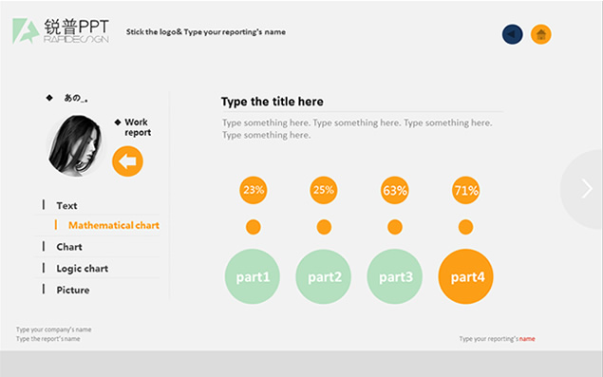
Task: Open the Chart menu item
Action: [x=69, y=247]
